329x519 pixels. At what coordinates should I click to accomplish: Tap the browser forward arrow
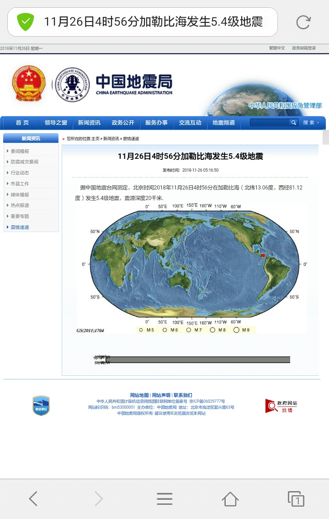[99, 498]
